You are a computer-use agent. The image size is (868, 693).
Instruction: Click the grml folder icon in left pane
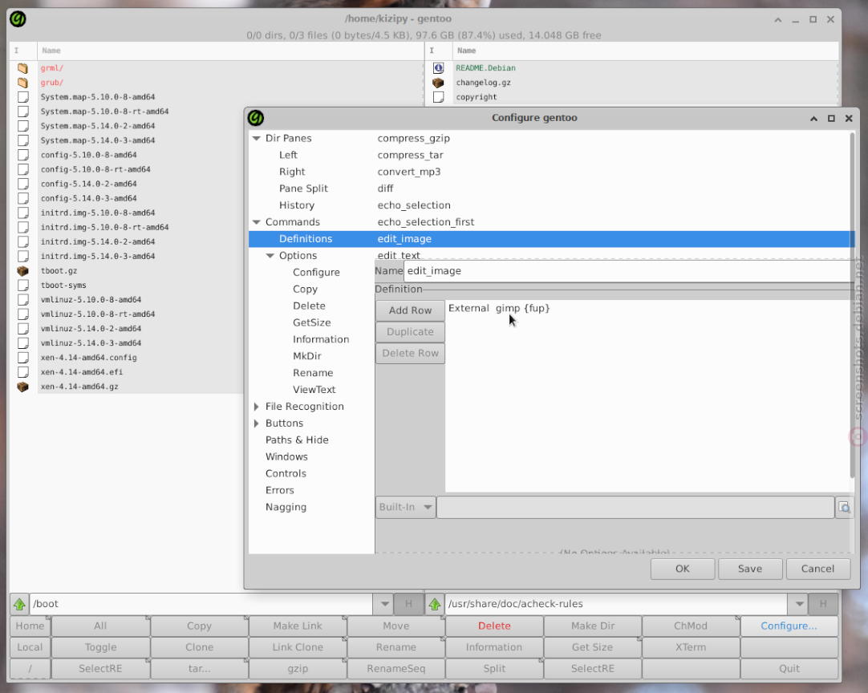click(22, 68)
